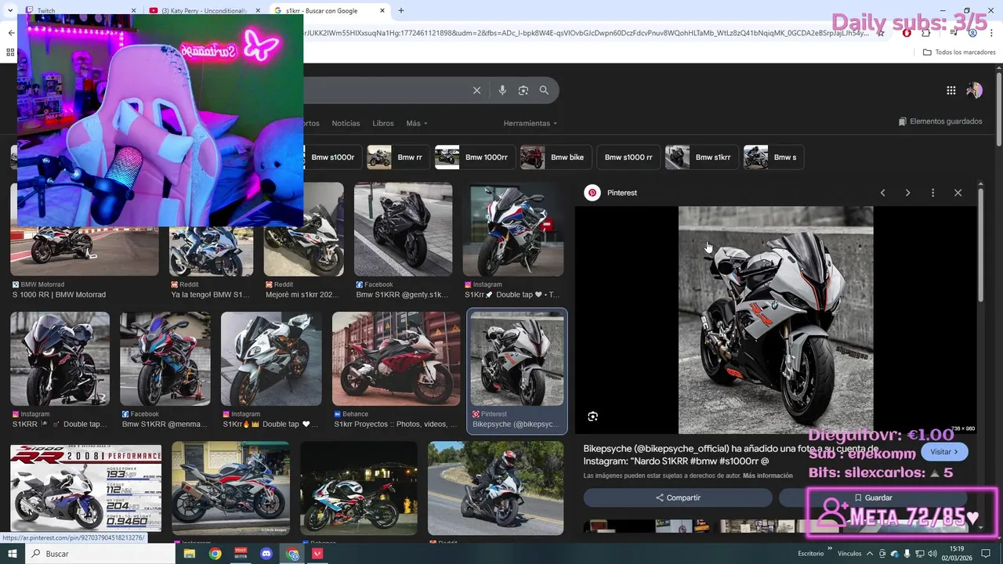1003x564 pixels.
Task: Open the 2008 Performance RR spec thumbnail
Action: [85, 489]
